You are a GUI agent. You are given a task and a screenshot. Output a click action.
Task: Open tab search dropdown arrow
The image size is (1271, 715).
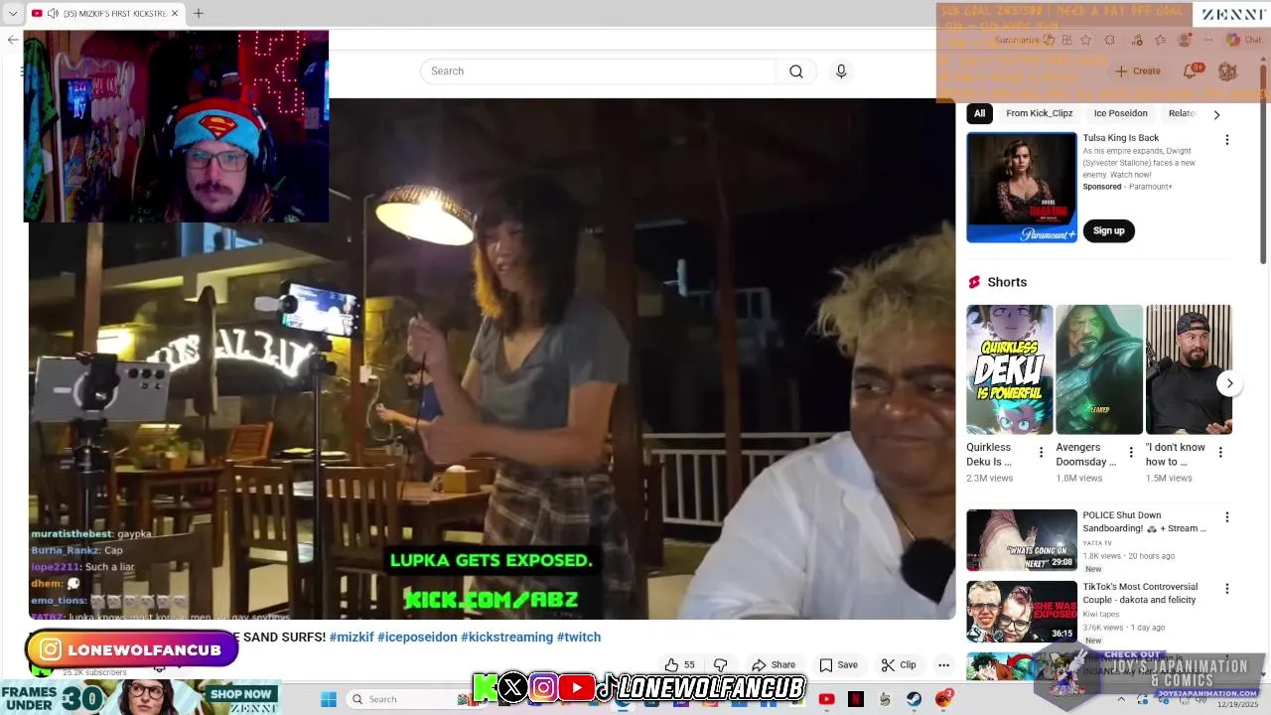(13, 13)
